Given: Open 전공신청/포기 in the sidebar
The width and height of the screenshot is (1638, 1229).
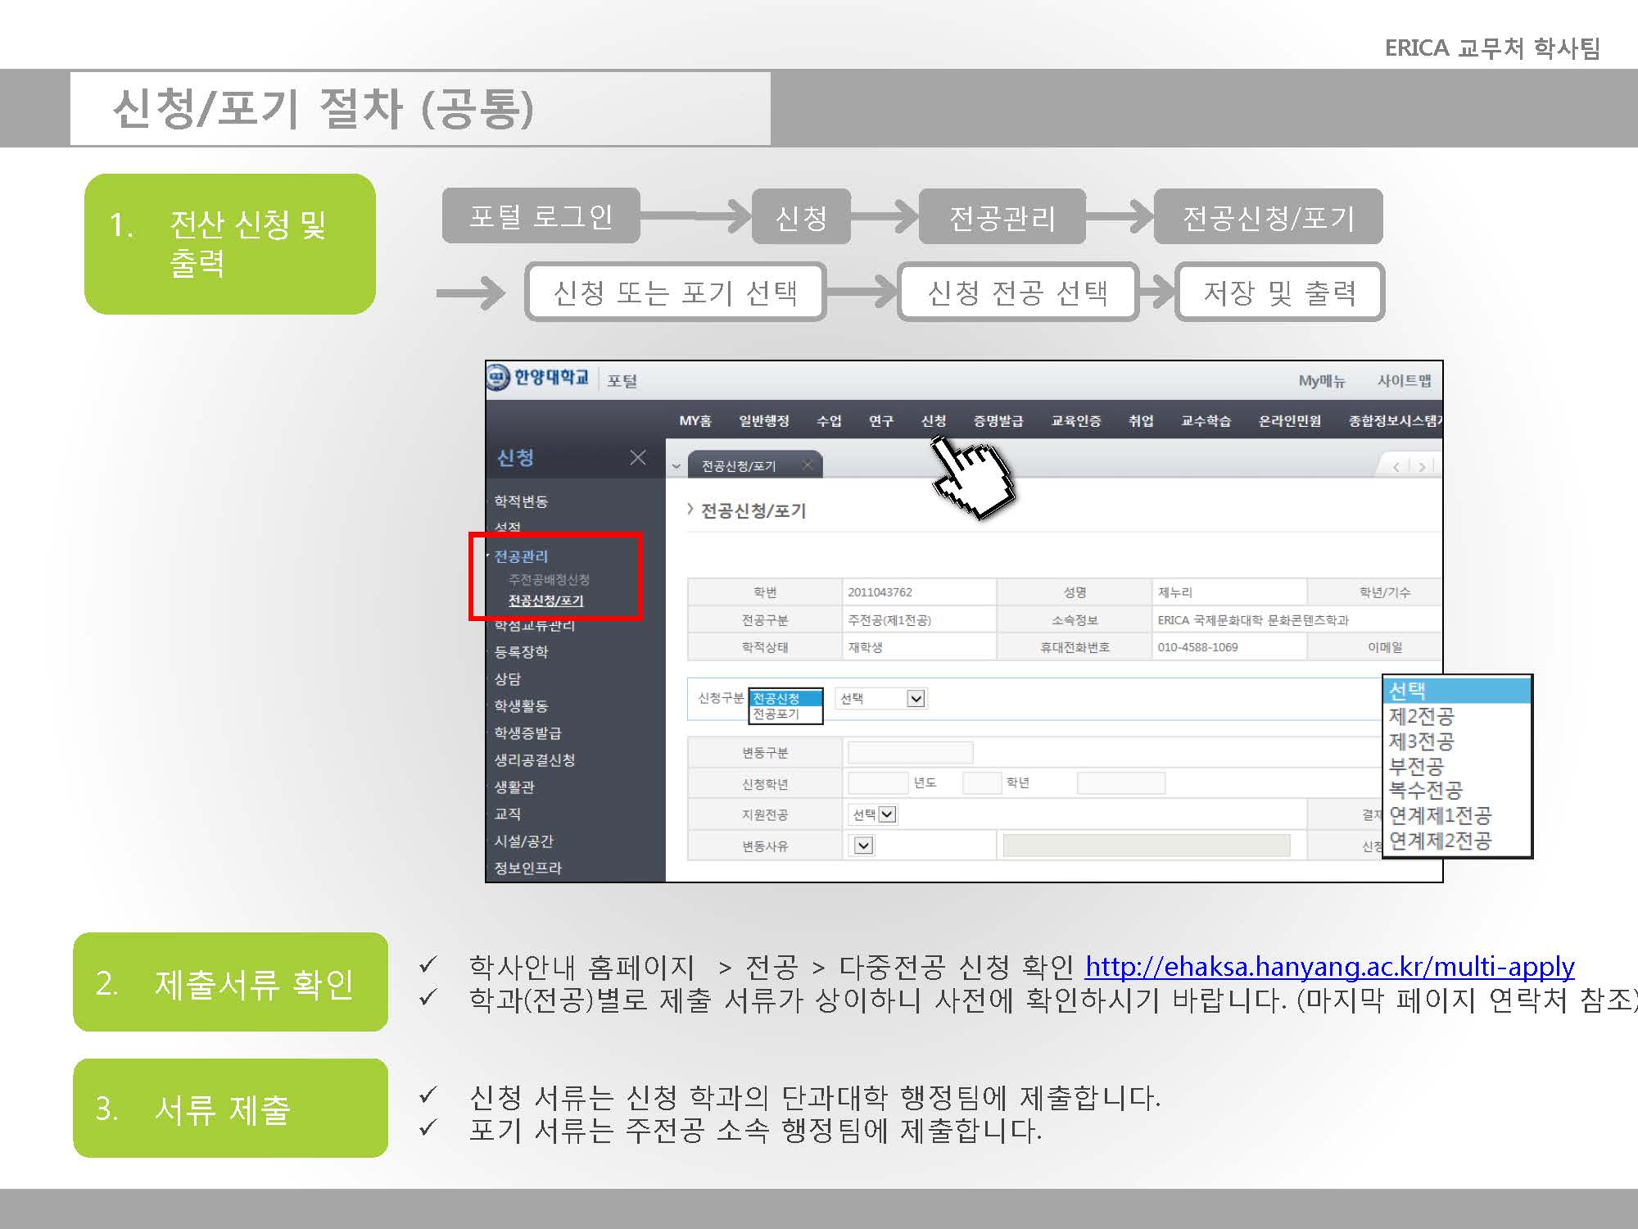Looking at the screenshot, I should [x=545, y=601].
